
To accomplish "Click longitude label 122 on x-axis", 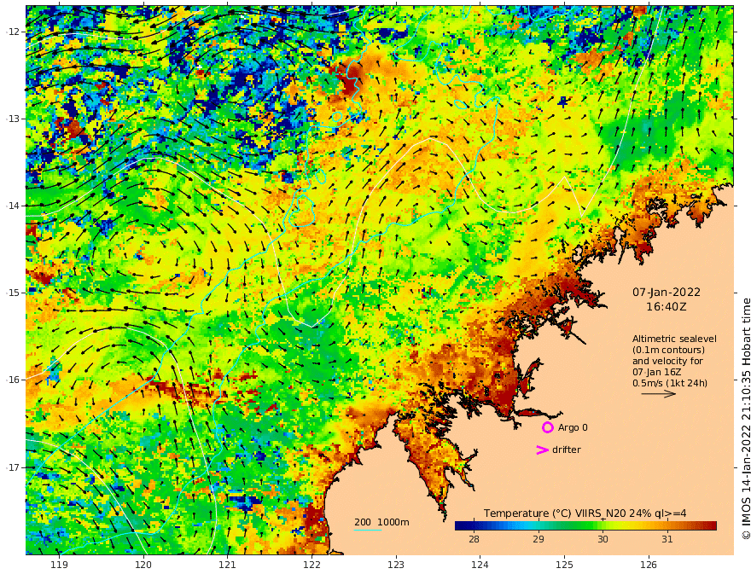I will click(x=311, y=565).
